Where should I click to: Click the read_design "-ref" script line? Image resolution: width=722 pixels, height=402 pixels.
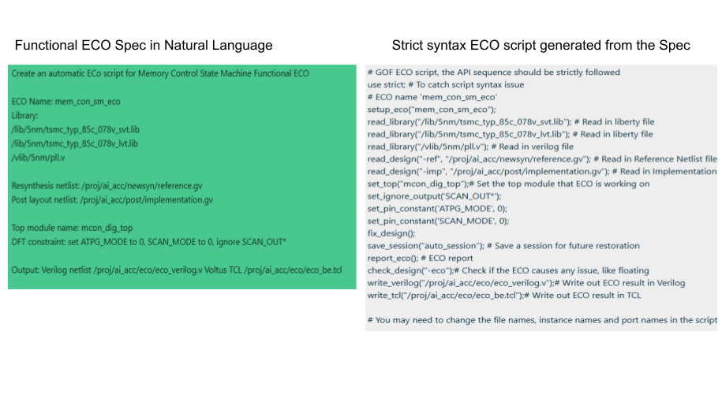542,159
